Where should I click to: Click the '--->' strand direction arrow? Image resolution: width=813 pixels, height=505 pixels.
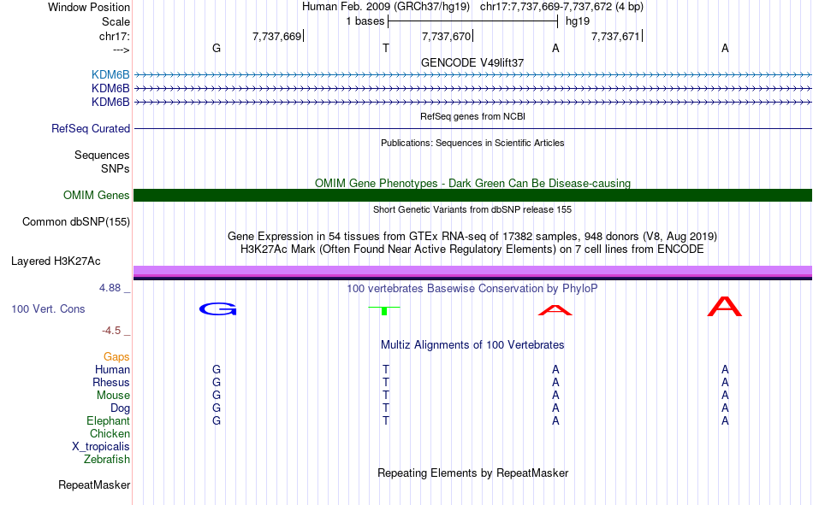(x=122, y=50)
